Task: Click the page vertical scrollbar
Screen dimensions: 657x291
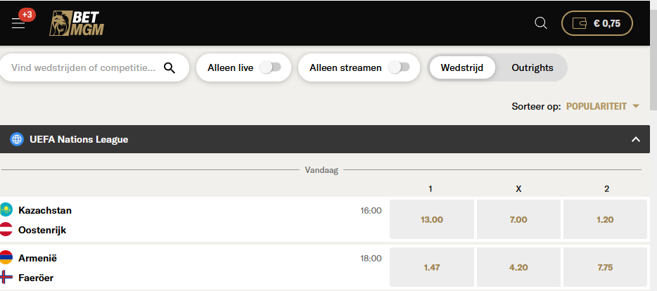Action: (x=653, y=145)
